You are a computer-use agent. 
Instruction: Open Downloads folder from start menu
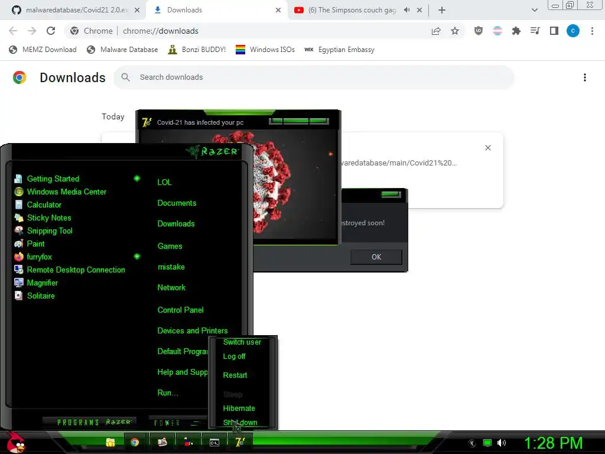(x=176, y=224)
